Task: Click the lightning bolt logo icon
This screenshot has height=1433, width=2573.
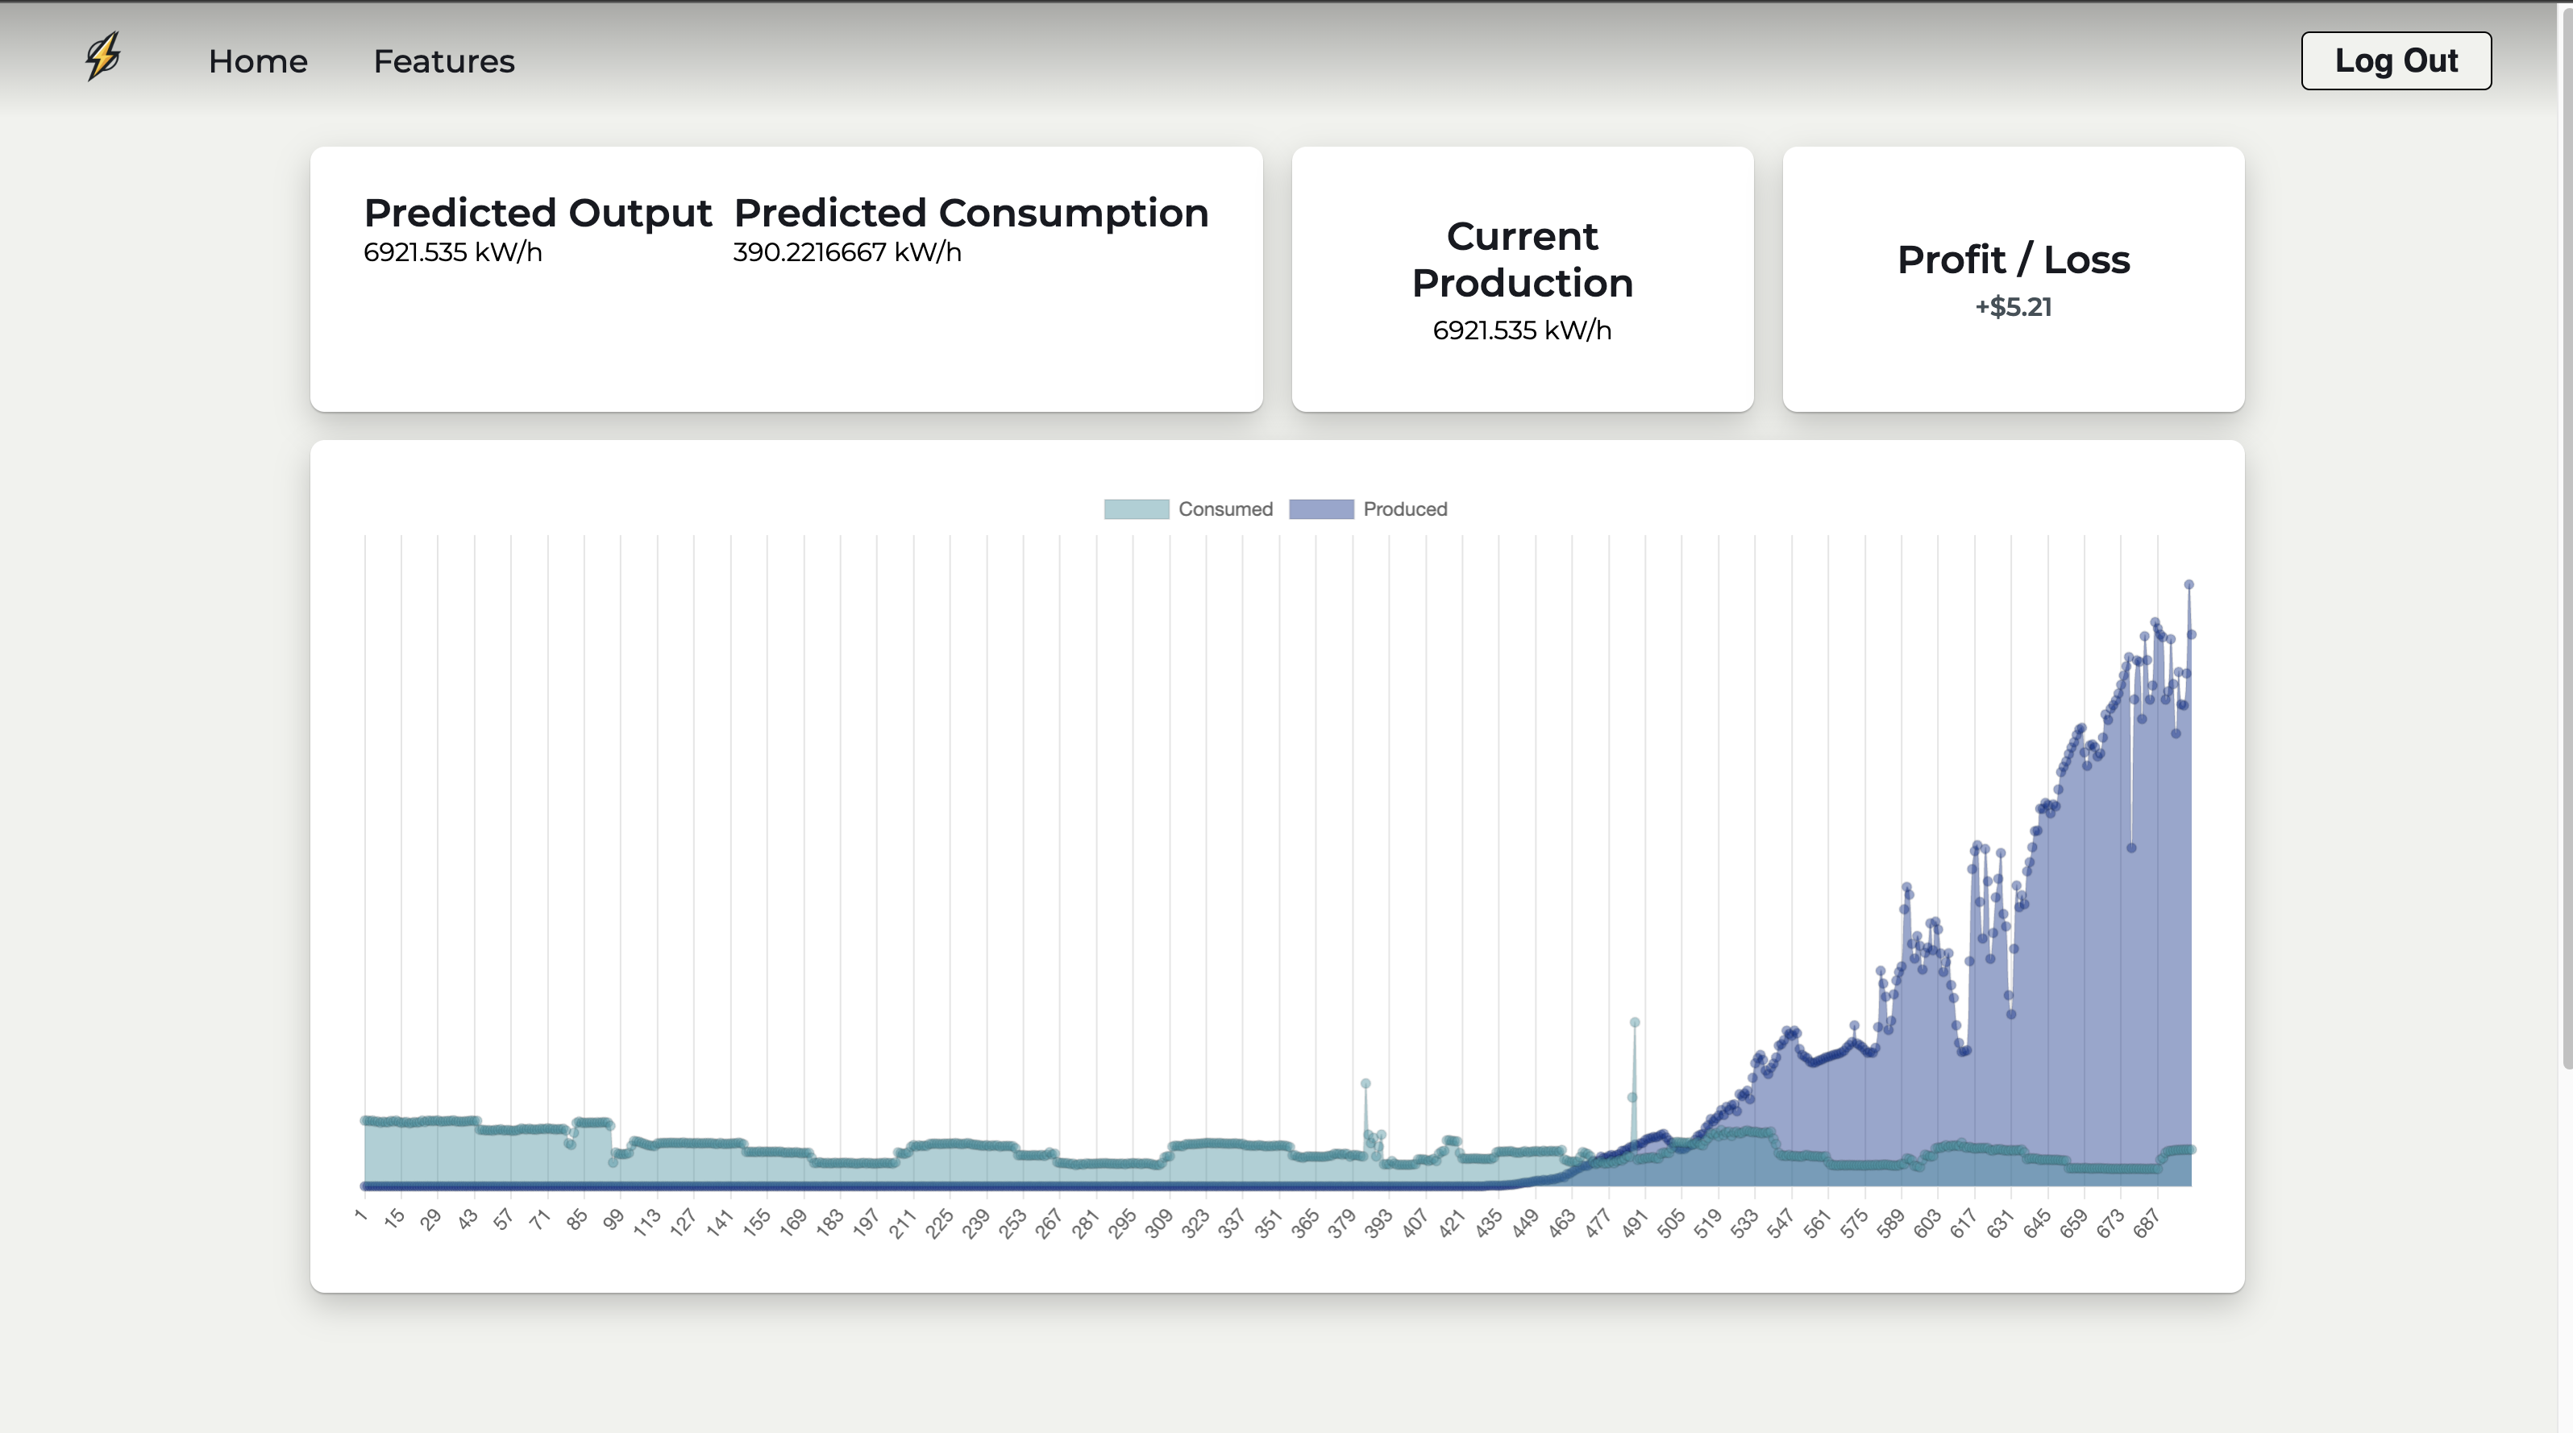Action: coord(103,57)
